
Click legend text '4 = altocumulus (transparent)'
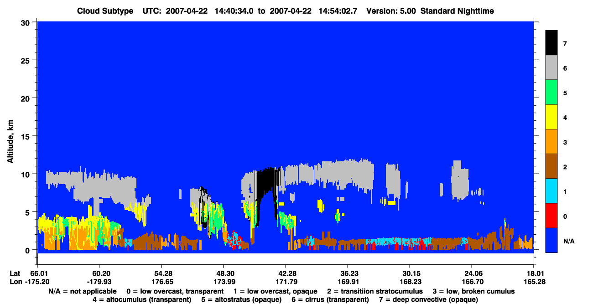(142, 299)
